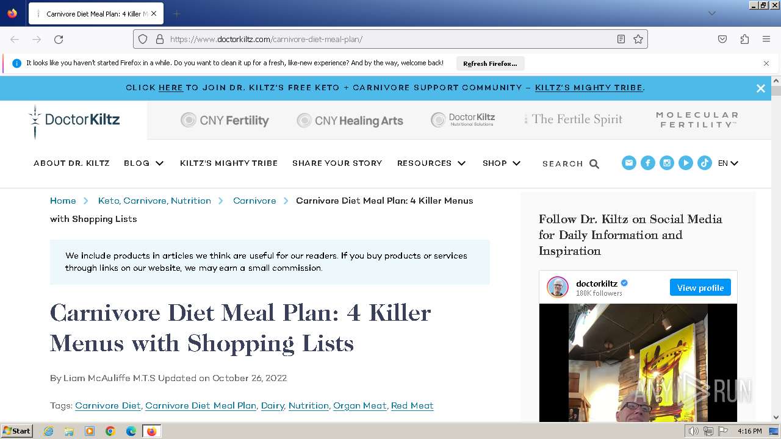Image resolution: width=781 pixels, height=439 pixels.
Task: Toggle reader view icon in address bar
Action: [621, 39]
